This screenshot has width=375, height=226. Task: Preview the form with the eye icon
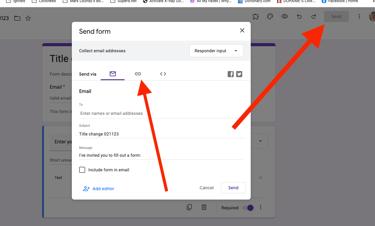coord(285,16)
